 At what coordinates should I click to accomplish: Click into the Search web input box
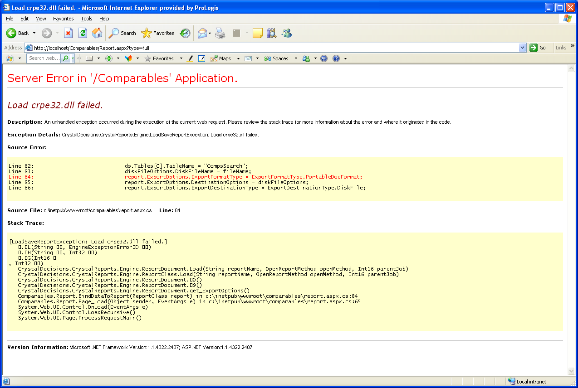pos(44,58)
